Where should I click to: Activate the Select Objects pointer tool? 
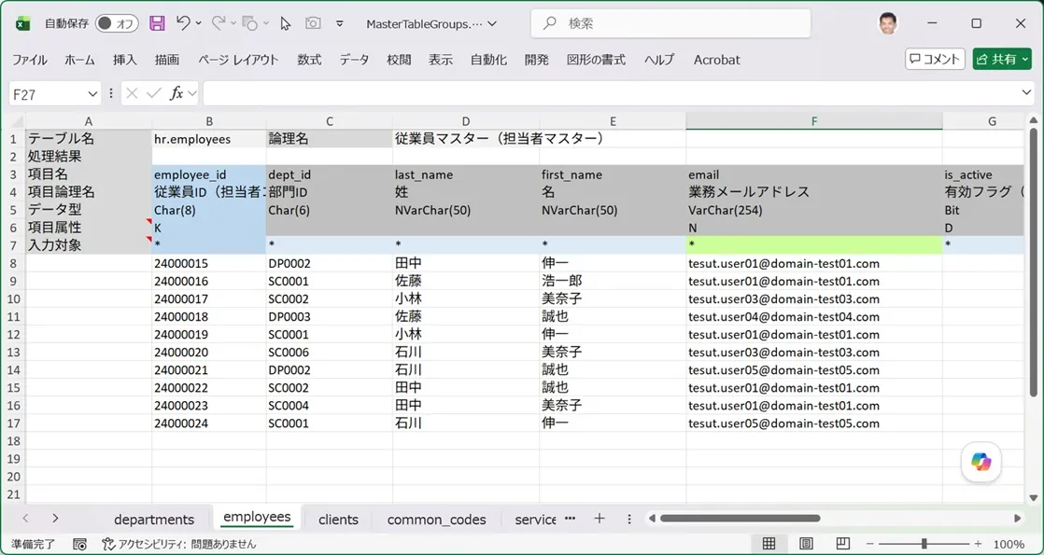[x=286, y=24]
